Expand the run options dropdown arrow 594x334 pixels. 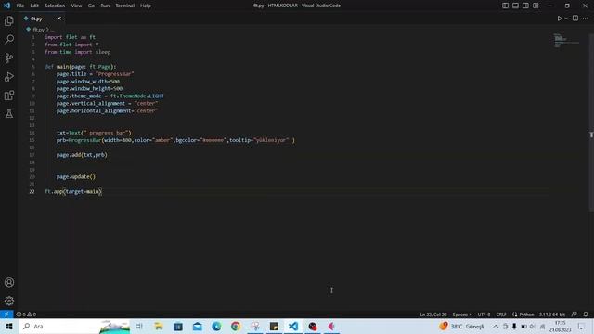click(x=566, y=19)
